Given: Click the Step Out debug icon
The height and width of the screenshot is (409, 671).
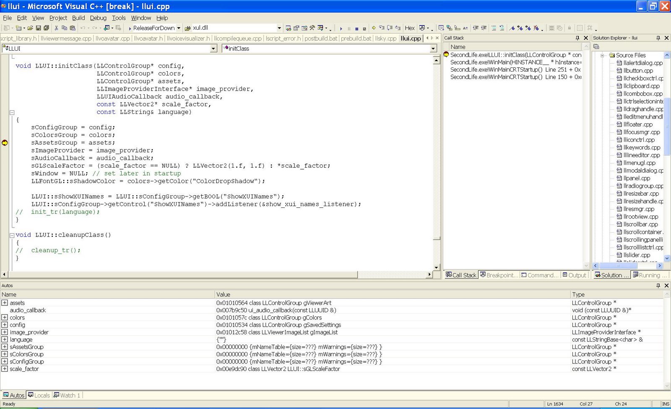Looking at the screenshot, I should point(398,28).
